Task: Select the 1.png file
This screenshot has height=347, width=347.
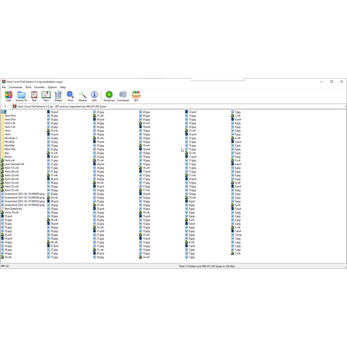Action: (x=238, y=235)
